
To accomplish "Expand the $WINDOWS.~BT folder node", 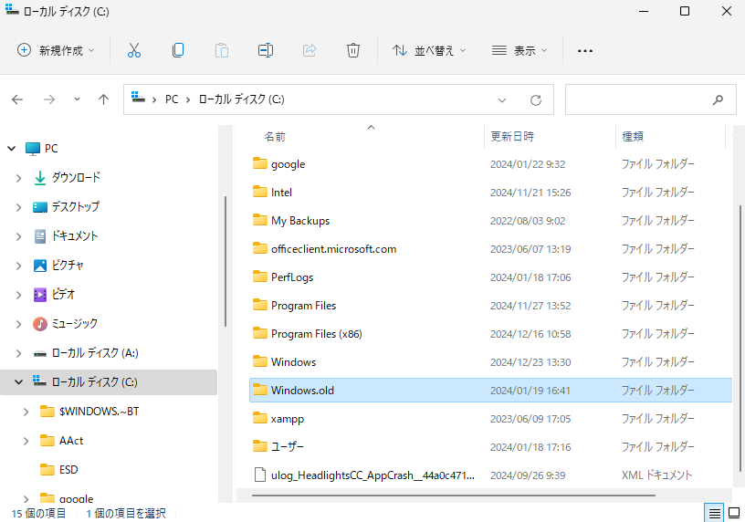I will tap(26, 412).
